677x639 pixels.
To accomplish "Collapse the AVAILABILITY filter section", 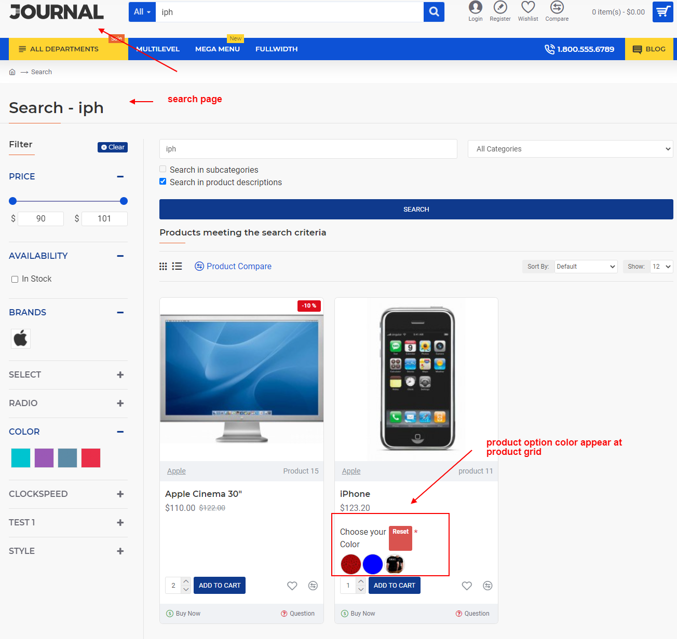I will pyautogui.click(x=120, y=256).
